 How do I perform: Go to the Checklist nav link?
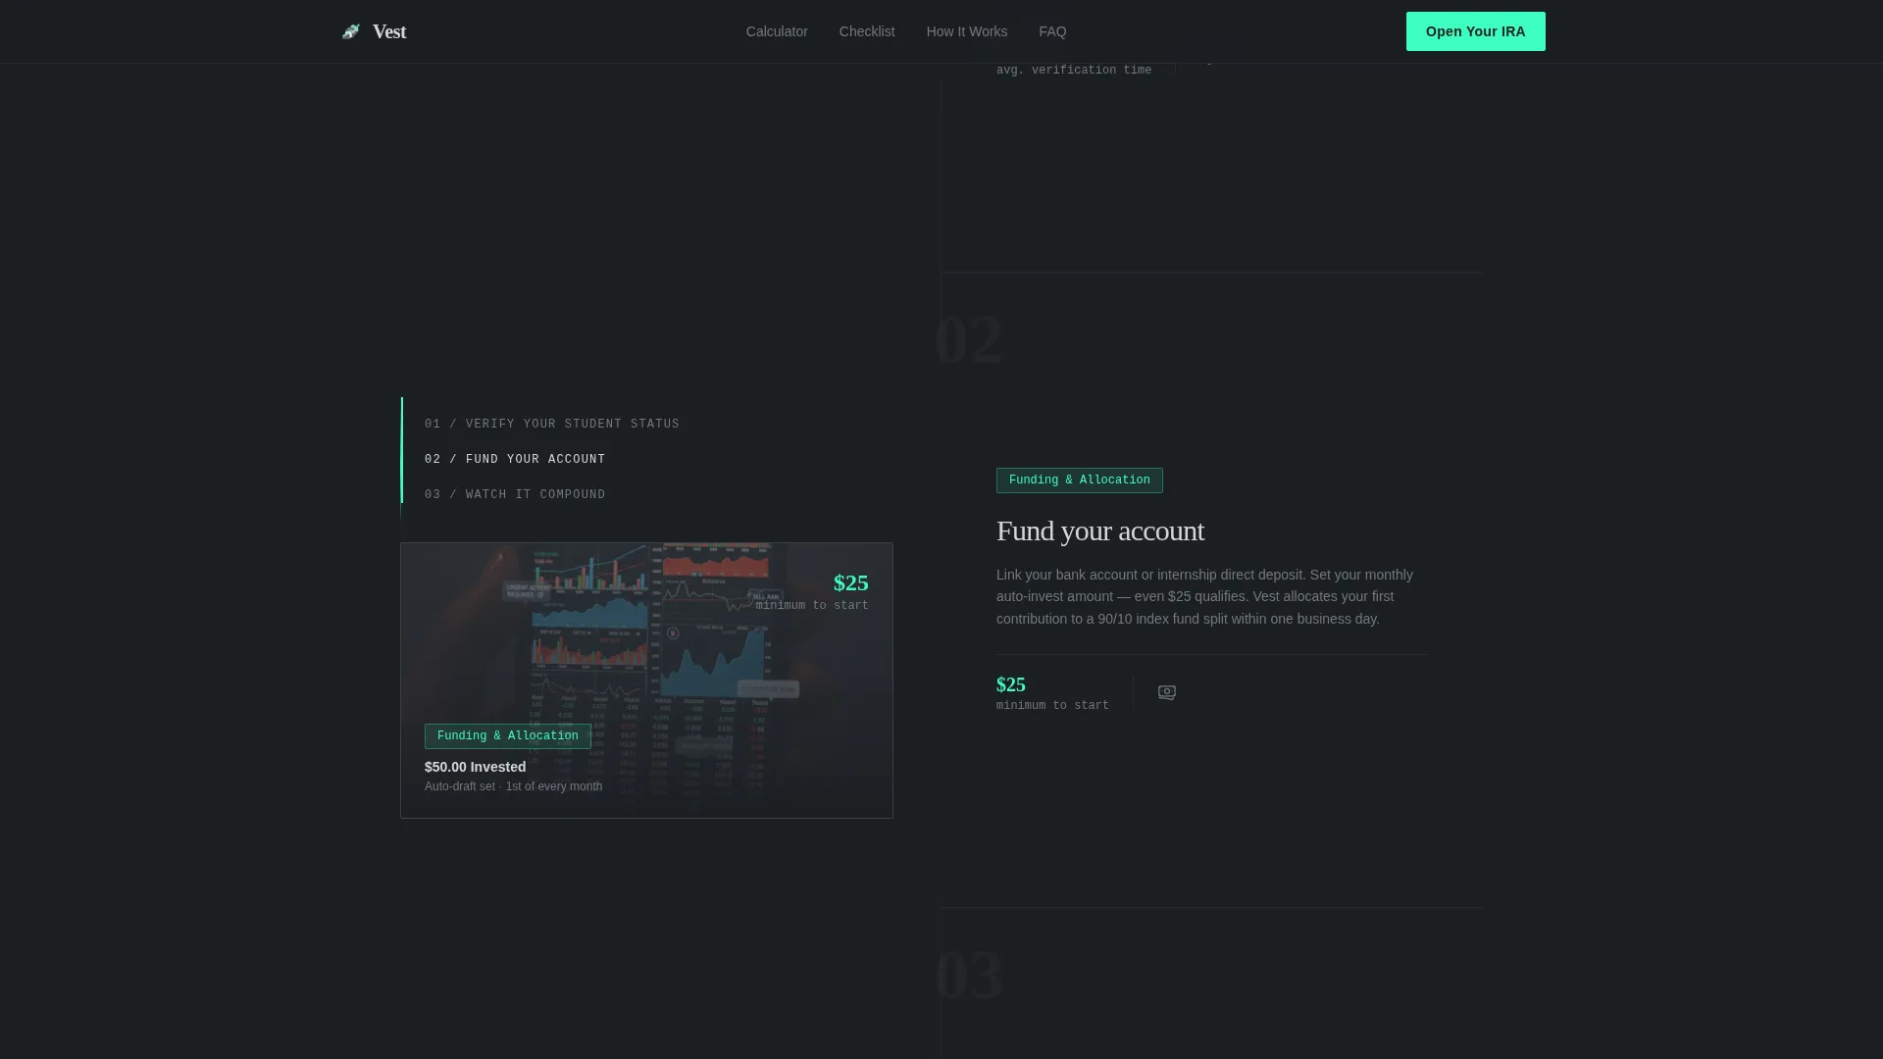[867, 31]
